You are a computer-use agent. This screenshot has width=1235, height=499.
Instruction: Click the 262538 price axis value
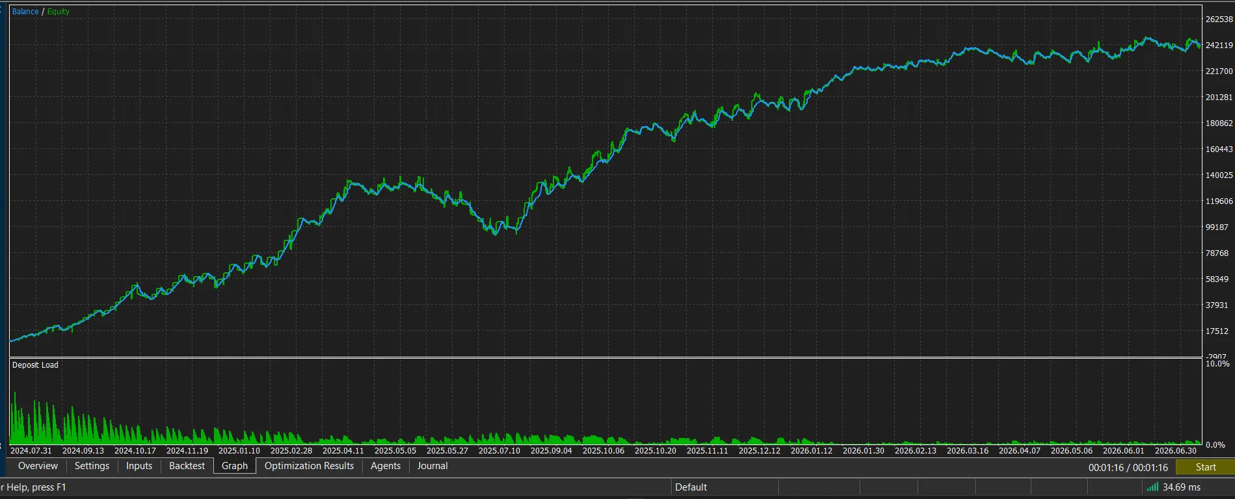coord(1219,19)
